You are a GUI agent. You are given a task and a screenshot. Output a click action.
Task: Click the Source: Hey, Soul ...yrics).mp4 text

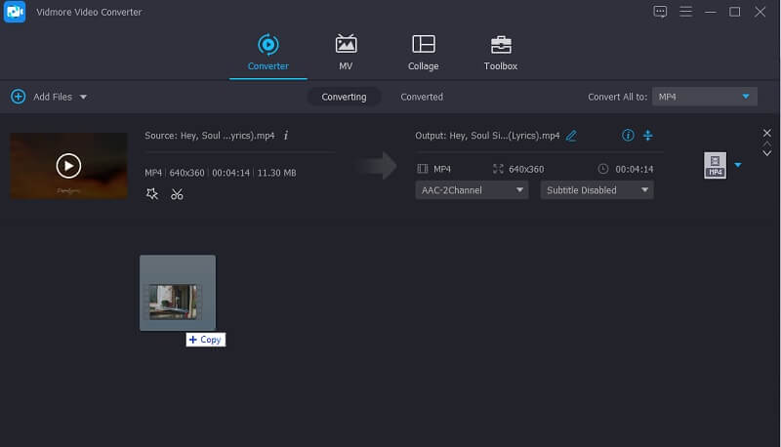pos(210,136)
